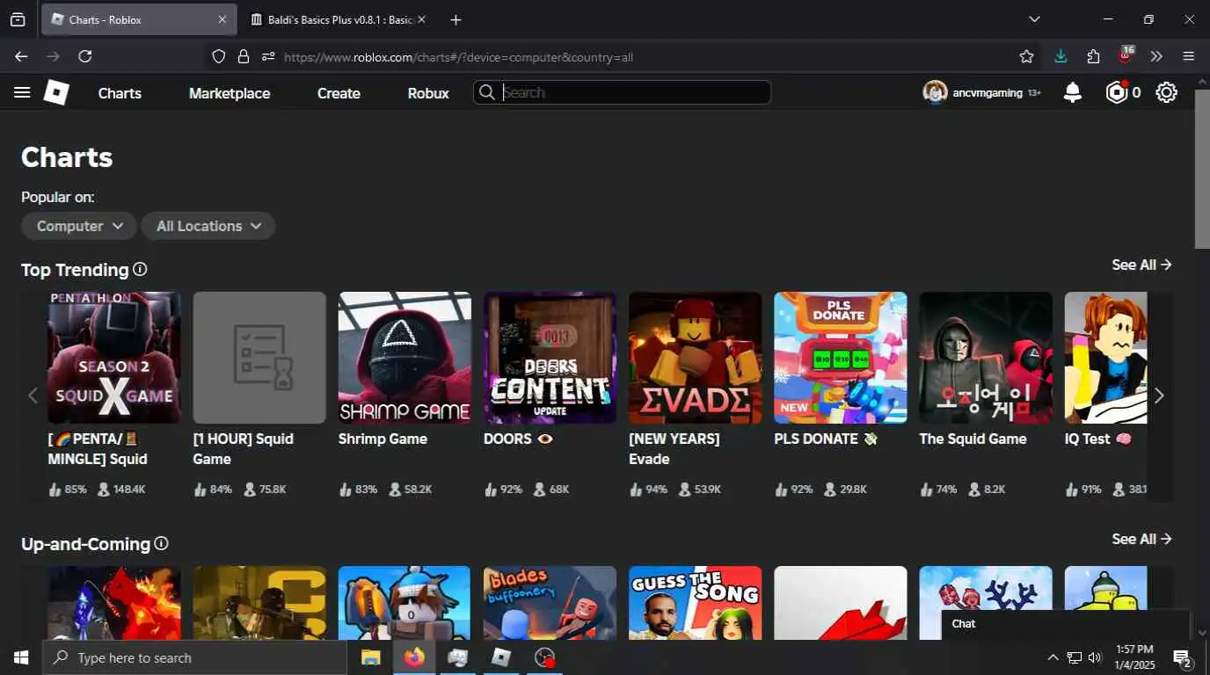Open Pentathlon Squid X Game thumbnail
The width and height of the screenshot is (1210, 675).
[114, 358]
